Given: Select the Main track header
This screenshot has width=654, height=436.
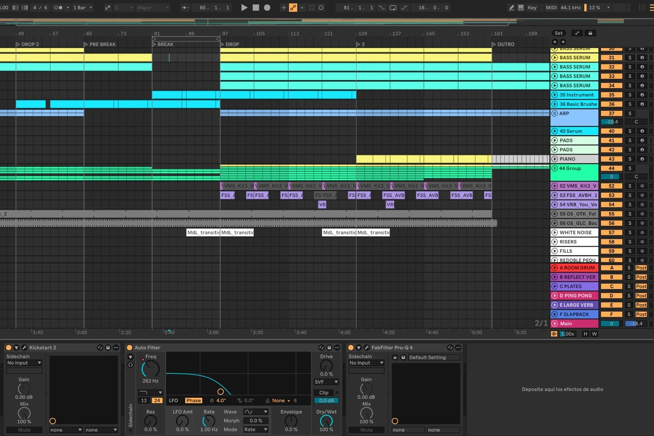Looking at the screenshot, I should 575,324.
